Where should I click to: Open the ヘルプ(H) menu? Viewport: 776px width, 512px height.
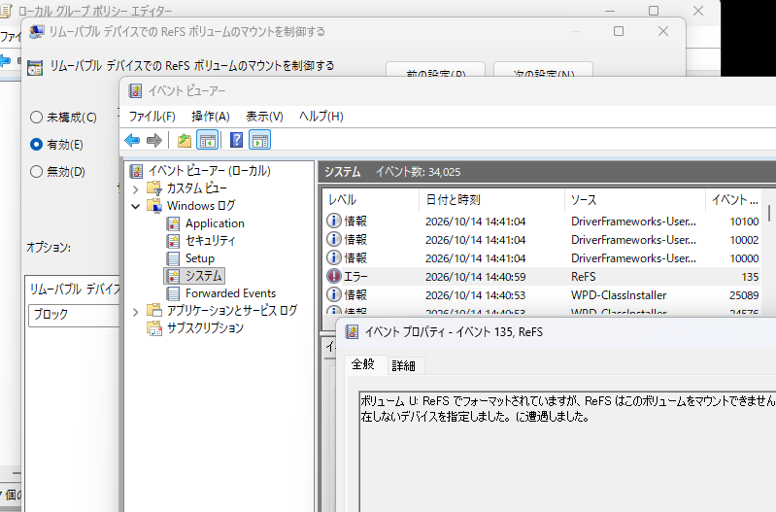point(321,117)
